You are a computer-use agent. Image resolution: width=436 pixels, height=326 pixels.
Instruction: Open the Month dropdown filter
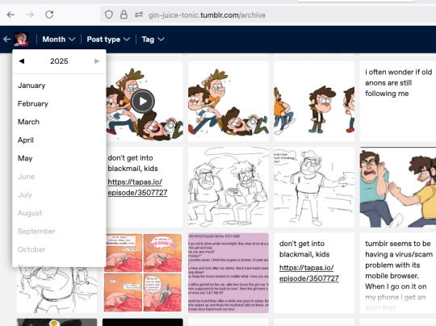click(59, 40)
